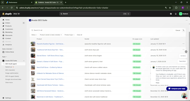
Task: Open Ganesh Ji Statue product link
Action: click(x=50, y=62)
